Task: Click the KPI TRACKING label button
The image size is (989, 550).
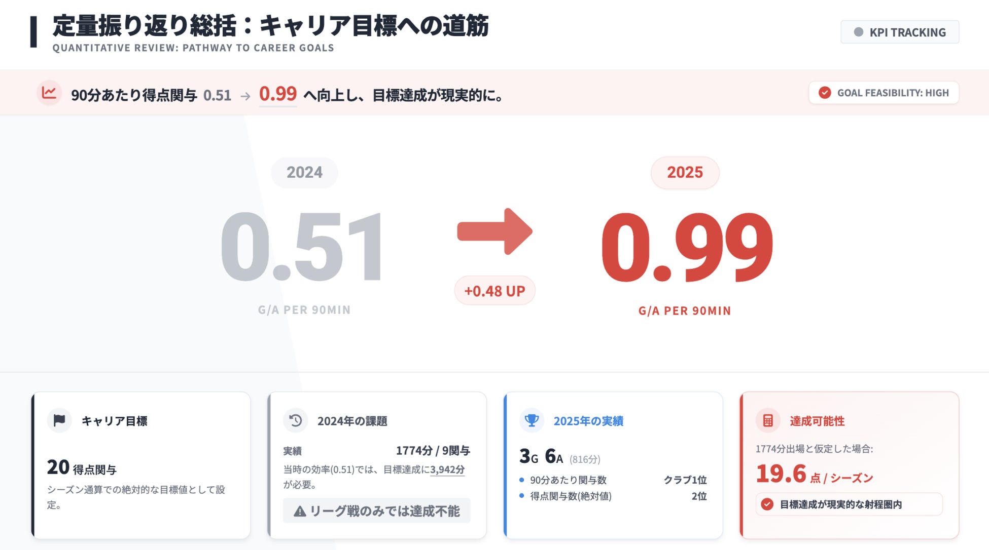Action: (907, 32)
